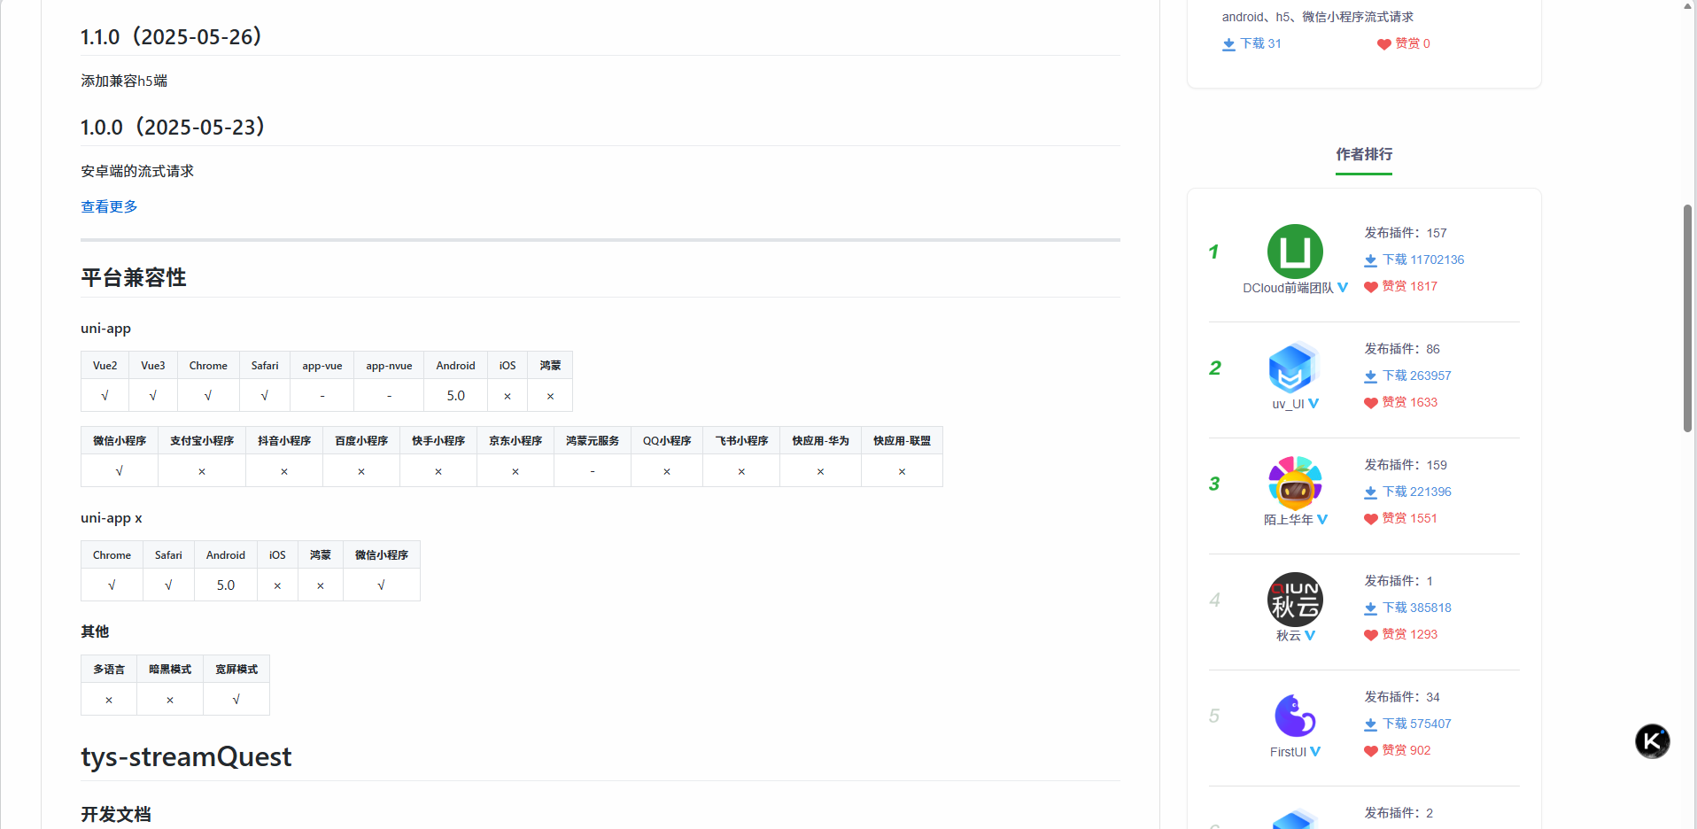
Task: Click the 微信小程序 header in uni-app x table
Action: (381, 555)
